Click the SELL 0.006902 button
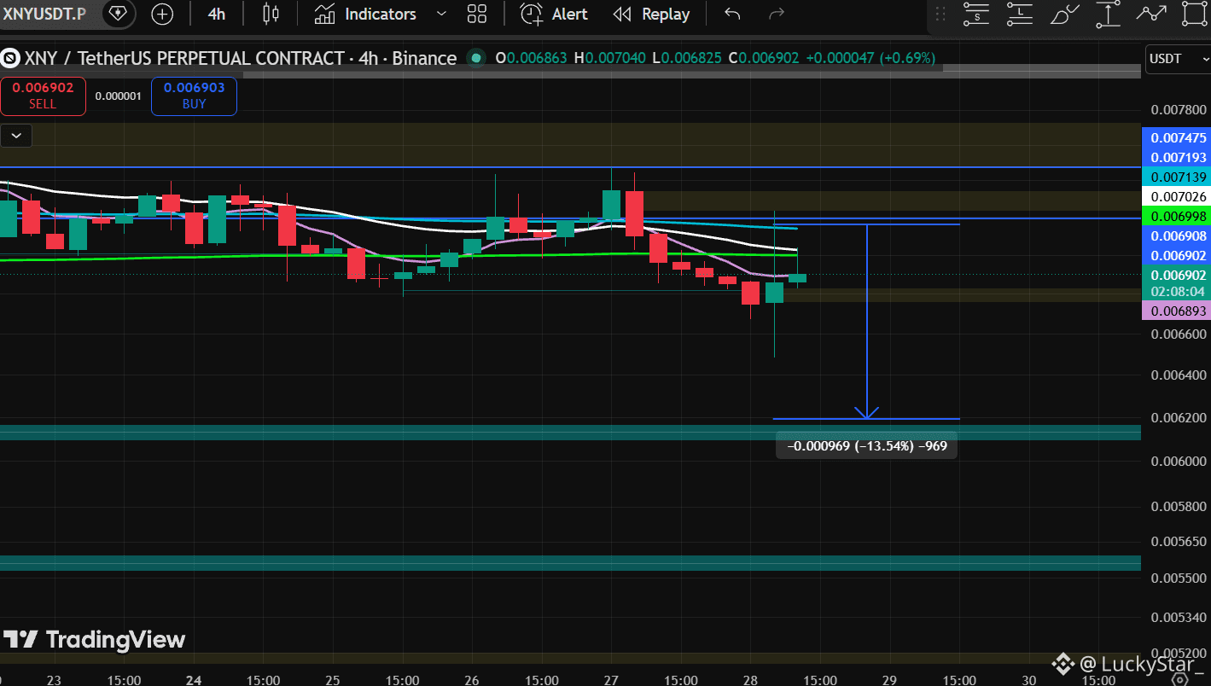 click(x=43, y=96)
